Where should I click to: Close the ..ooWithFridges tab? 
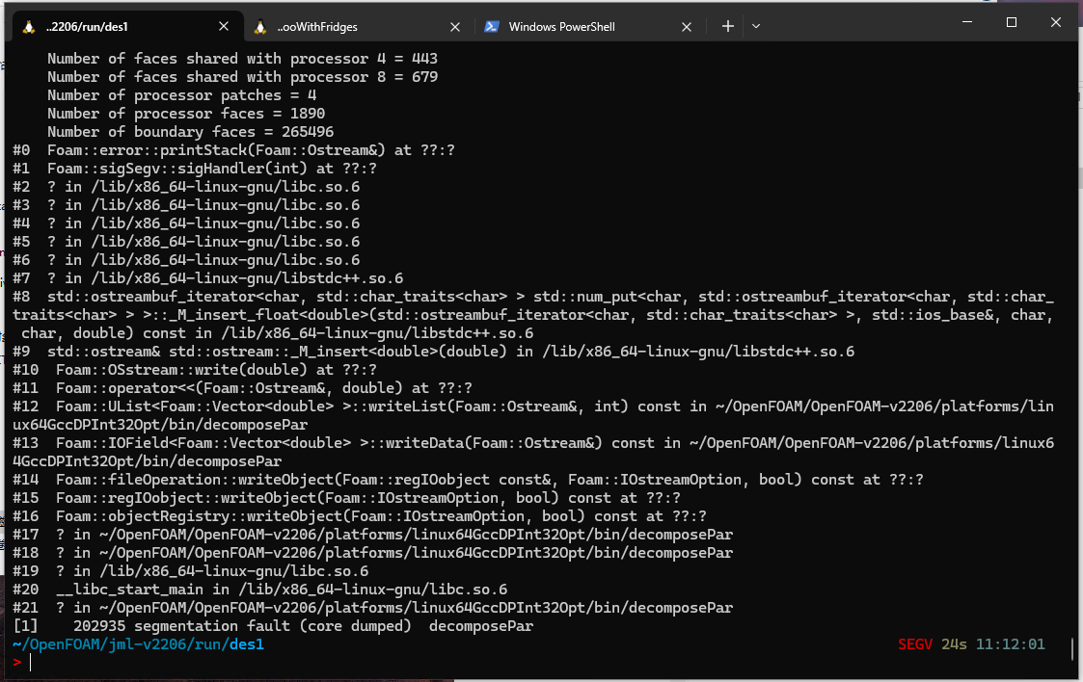(x=456, y=27)
